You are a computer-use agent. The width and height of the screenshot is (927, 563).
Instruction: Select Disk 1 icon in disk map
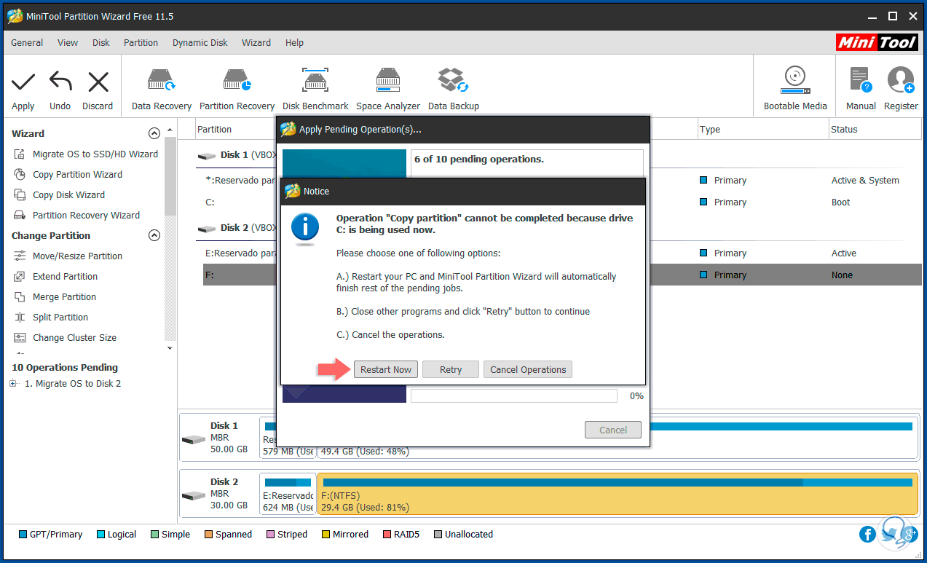(x=193, y=439)
